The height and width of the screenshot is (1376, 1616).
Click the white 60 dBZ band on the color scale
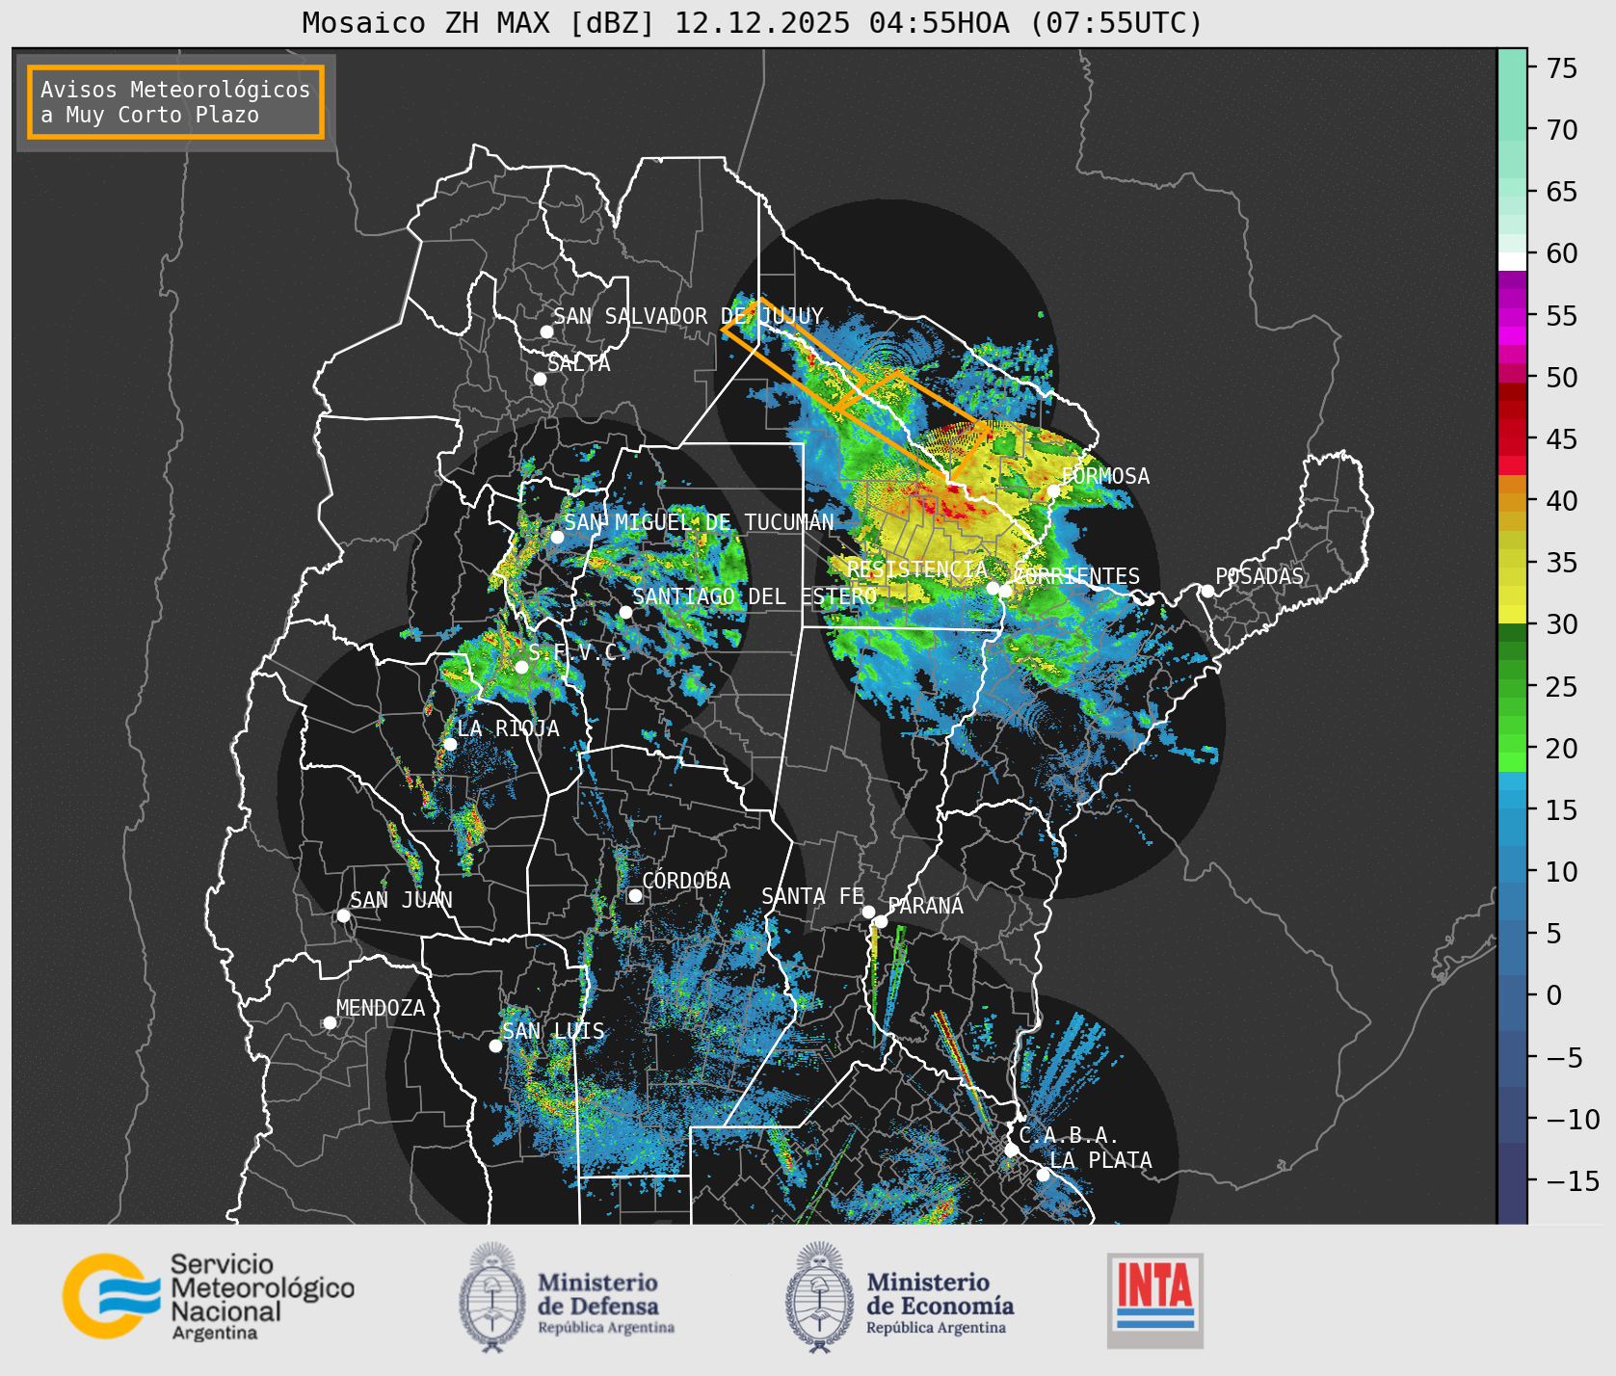(x=1512, y=260)
